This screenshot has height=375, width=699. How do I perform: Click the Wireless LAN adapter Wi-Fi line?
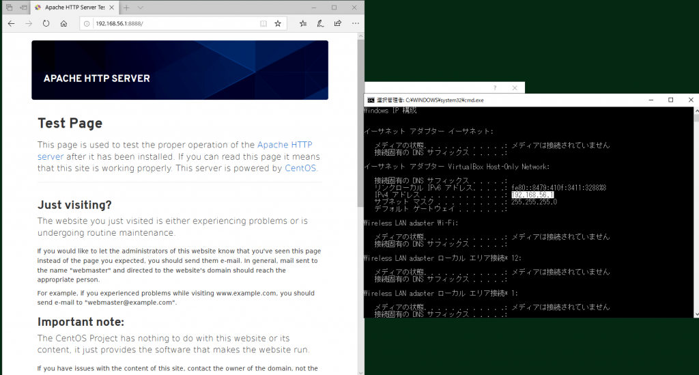coord(411,223)
